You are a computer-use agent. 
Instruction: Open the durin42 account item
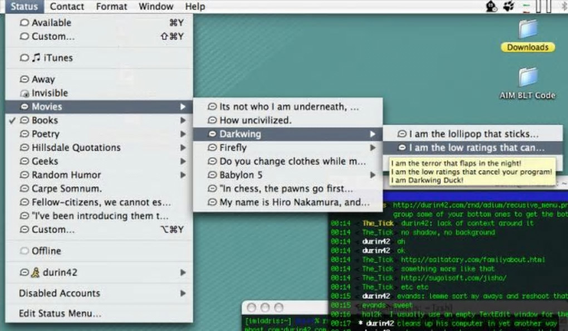[x=99, y=273]
